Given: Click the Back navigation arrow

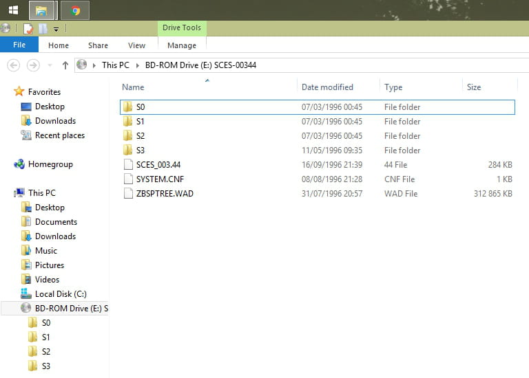Looking at the screenshot, I should [13, 65].
